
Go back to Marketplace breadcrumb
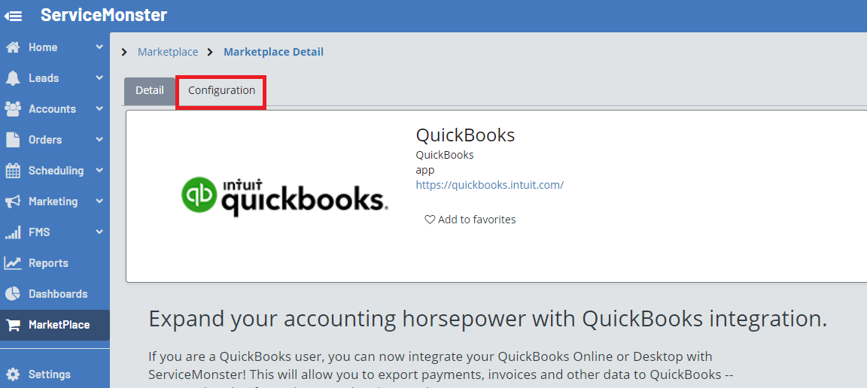tap(168, 52)
